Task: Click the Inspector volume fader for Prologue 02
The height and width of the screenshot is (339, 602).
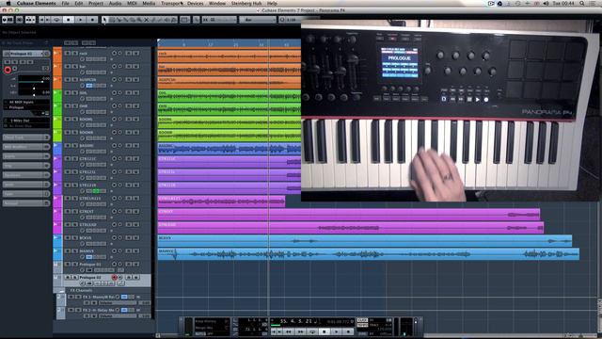Action: pos(34,79)
